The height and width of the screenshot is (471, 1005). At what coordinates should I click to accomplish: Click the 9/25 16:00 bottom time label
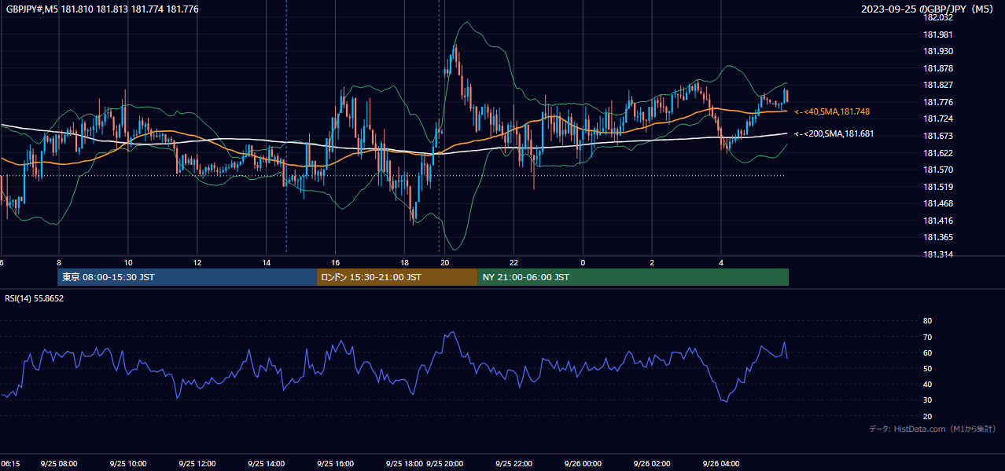tap(336, 464)
